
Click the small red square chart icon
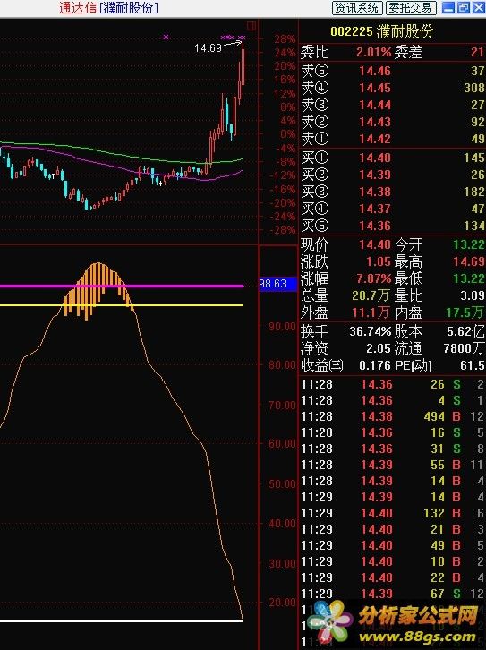(x=252, y=26)
